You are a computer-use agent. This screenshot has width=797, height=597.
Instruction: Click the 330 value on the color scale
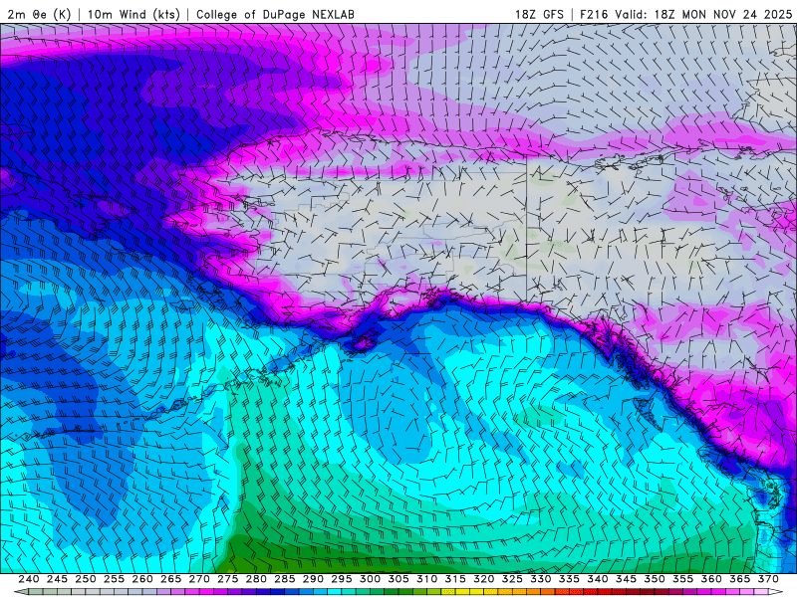point(541,579)
